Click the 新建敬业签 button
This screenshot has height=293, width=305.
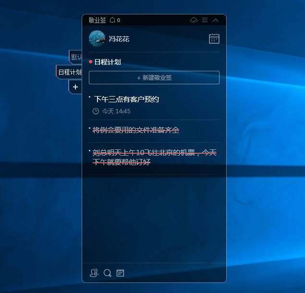154,78
